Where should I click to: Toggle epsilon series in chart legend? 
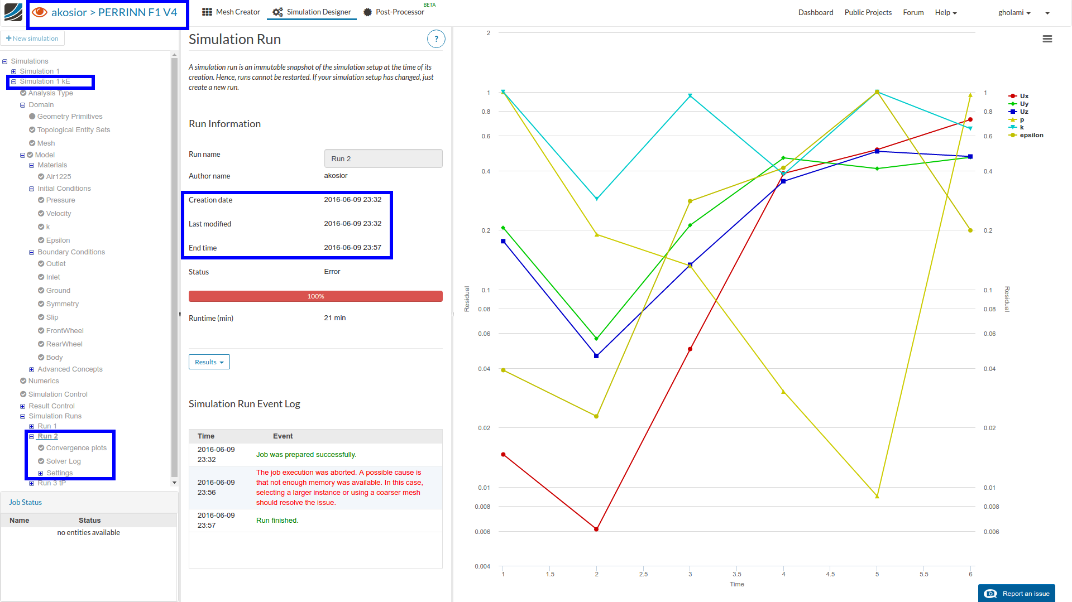point(1031,135)
